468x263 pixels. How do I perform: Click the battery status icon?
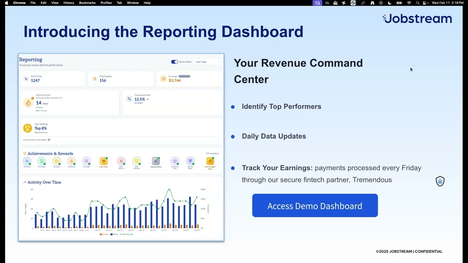coord(399,3)
